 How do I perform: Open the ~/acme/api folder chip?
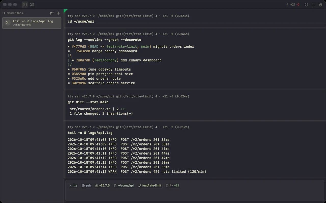pos(124,185)
